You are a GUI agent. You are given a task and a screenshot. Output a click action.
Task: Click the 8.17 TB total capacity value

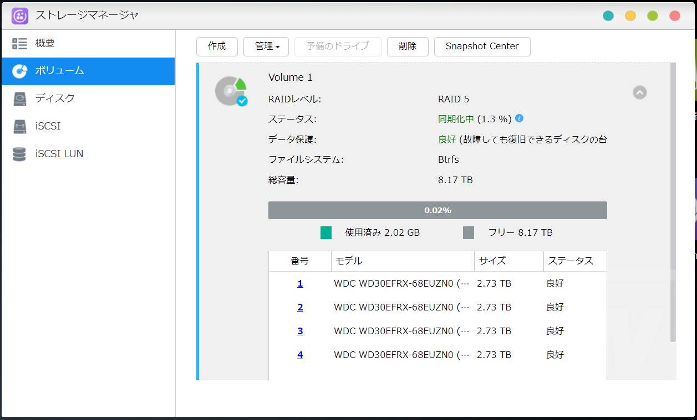[455, 180]
